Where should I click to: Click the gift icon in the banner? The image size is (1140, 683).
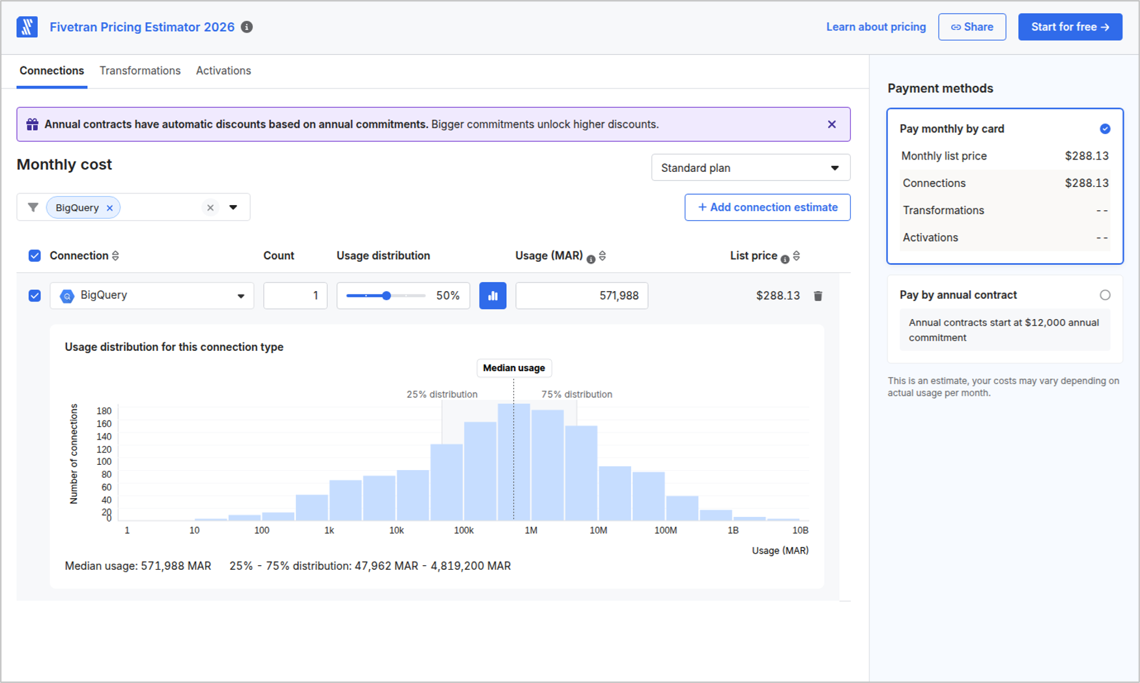click(32, 124)
